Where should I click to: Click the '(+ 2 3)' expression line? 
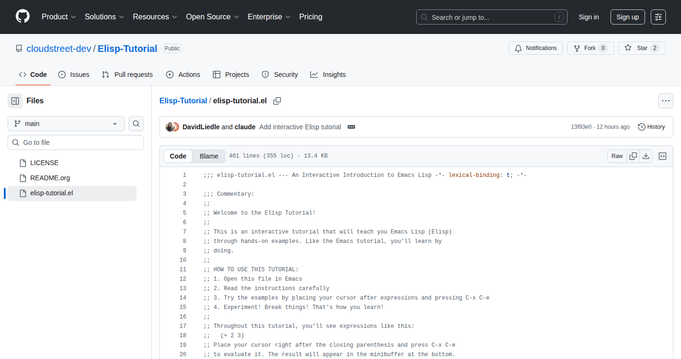tap(224, 335)
